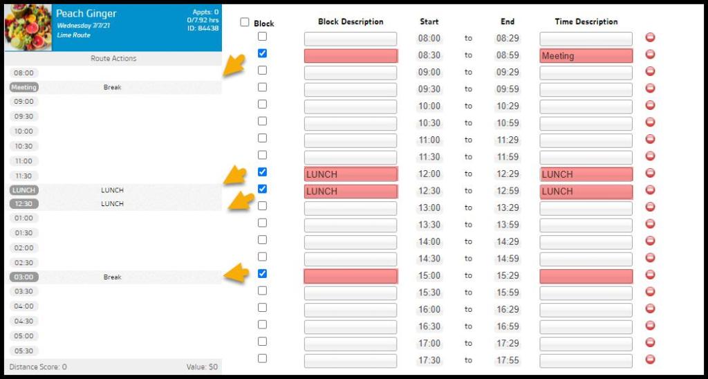Uncheck the 15:00 block checkbox
The height and width of the screenshot is (379, 708).
tap(262, 274)
